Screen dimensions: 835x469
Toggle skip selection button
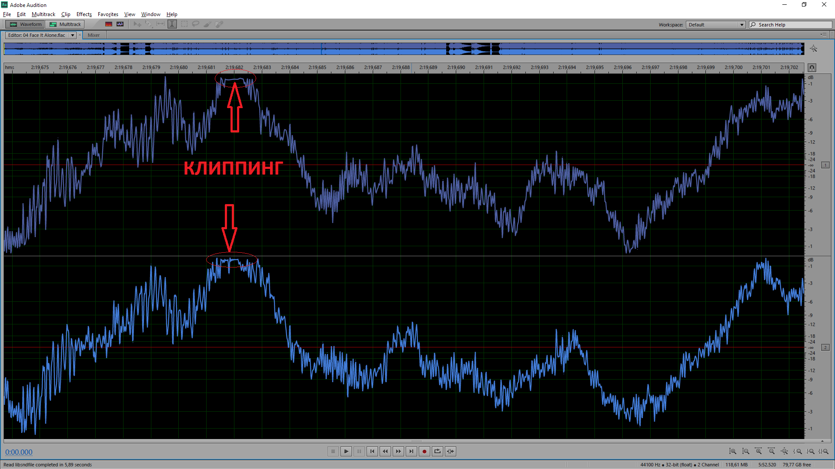point(451,452)
